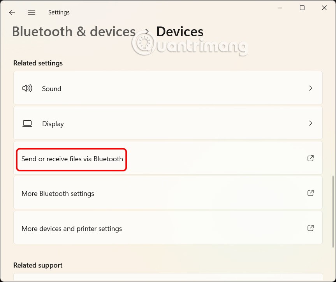Click the monitor icon beside Display
Image resolution: width=336 pixels, height=282 pixels.
pos(27,123)
